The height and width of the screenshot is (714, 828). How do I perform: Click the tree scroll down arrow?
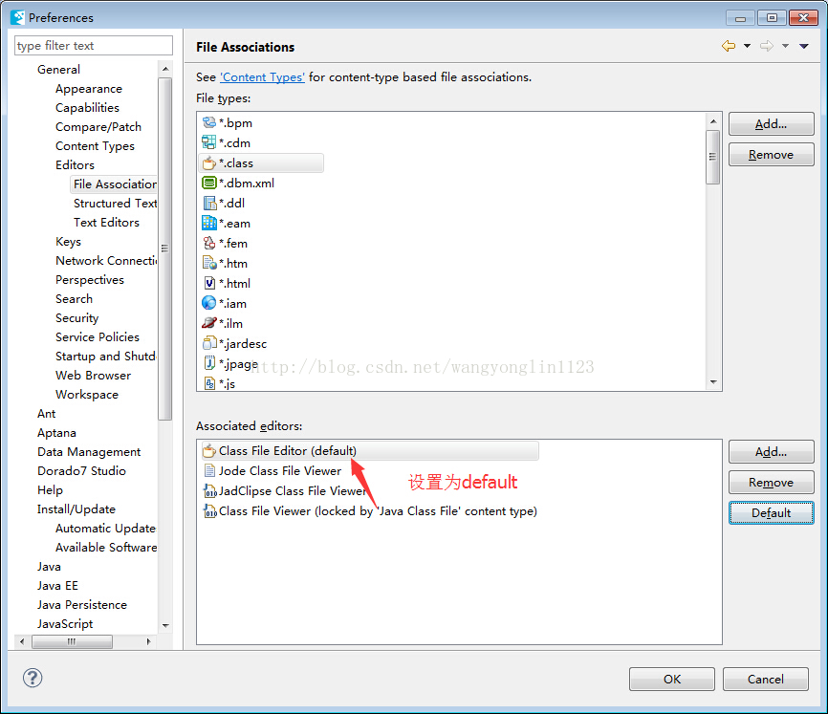click(165, 626)
